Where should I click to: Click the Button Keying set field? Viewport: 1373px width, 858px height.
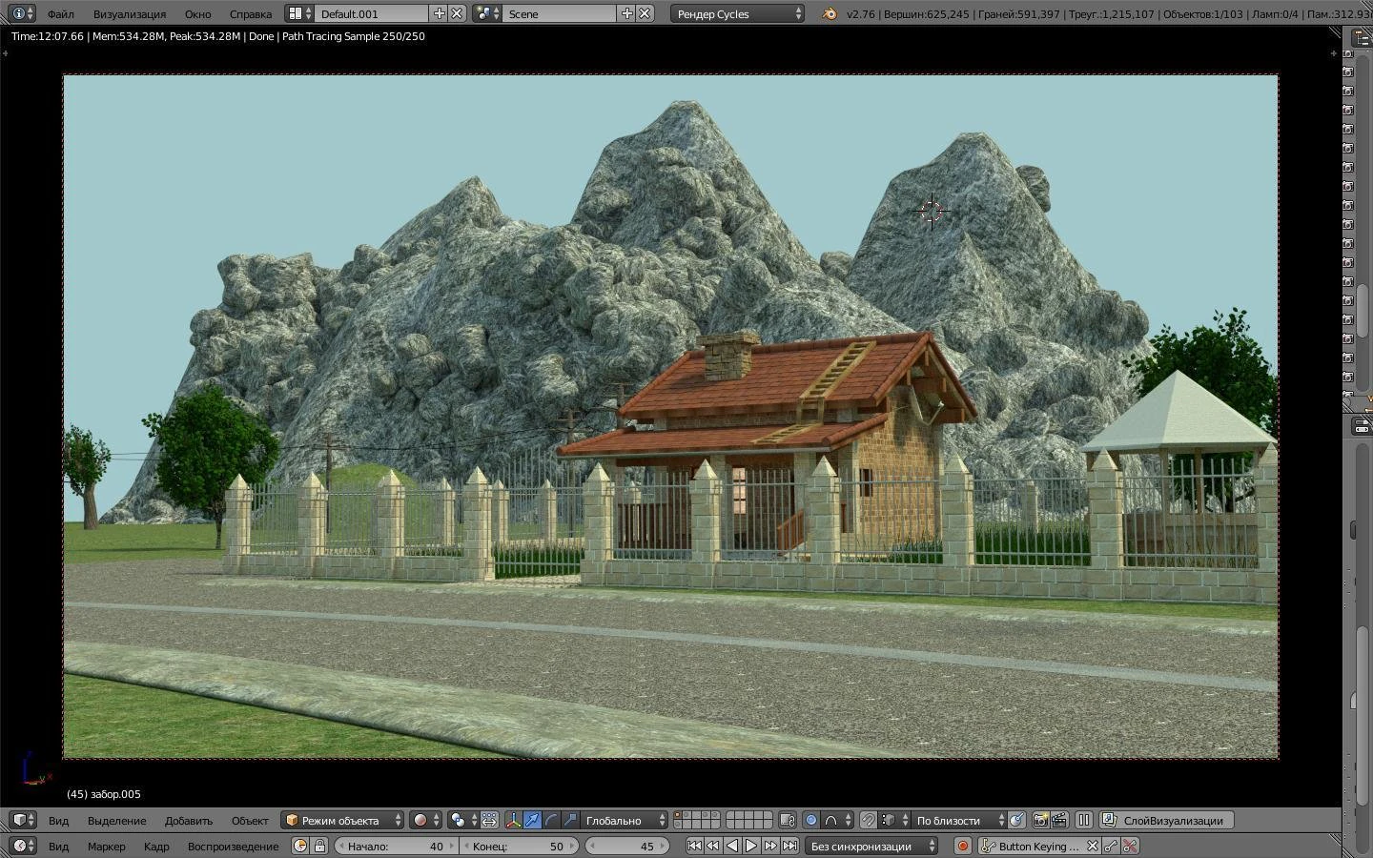pos(1039,846)
